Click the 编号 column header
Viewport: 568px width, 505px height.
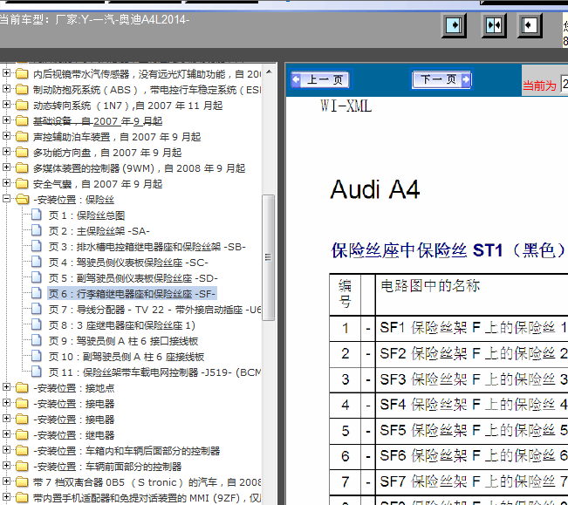[x=345, y=294]
